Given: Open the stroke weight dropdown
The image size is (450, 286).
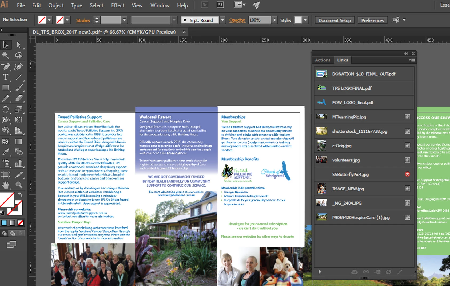Looking at the screenshot, I should coord(124,20).
